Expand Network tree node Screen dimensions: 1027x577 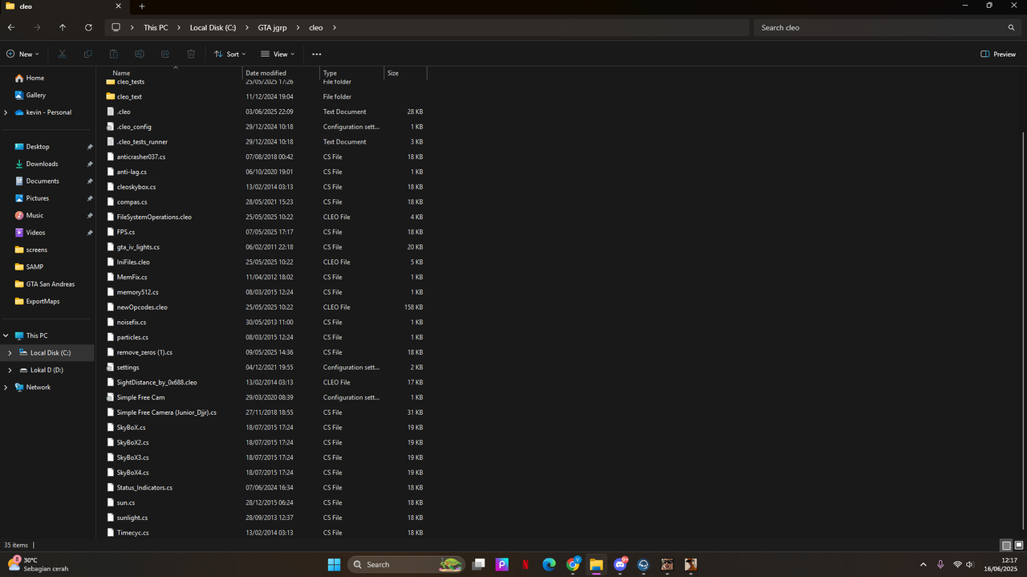(x=6, y=388)
